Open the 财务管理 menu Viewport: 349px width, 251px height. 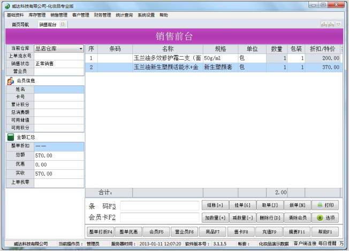tap(102, 15)
